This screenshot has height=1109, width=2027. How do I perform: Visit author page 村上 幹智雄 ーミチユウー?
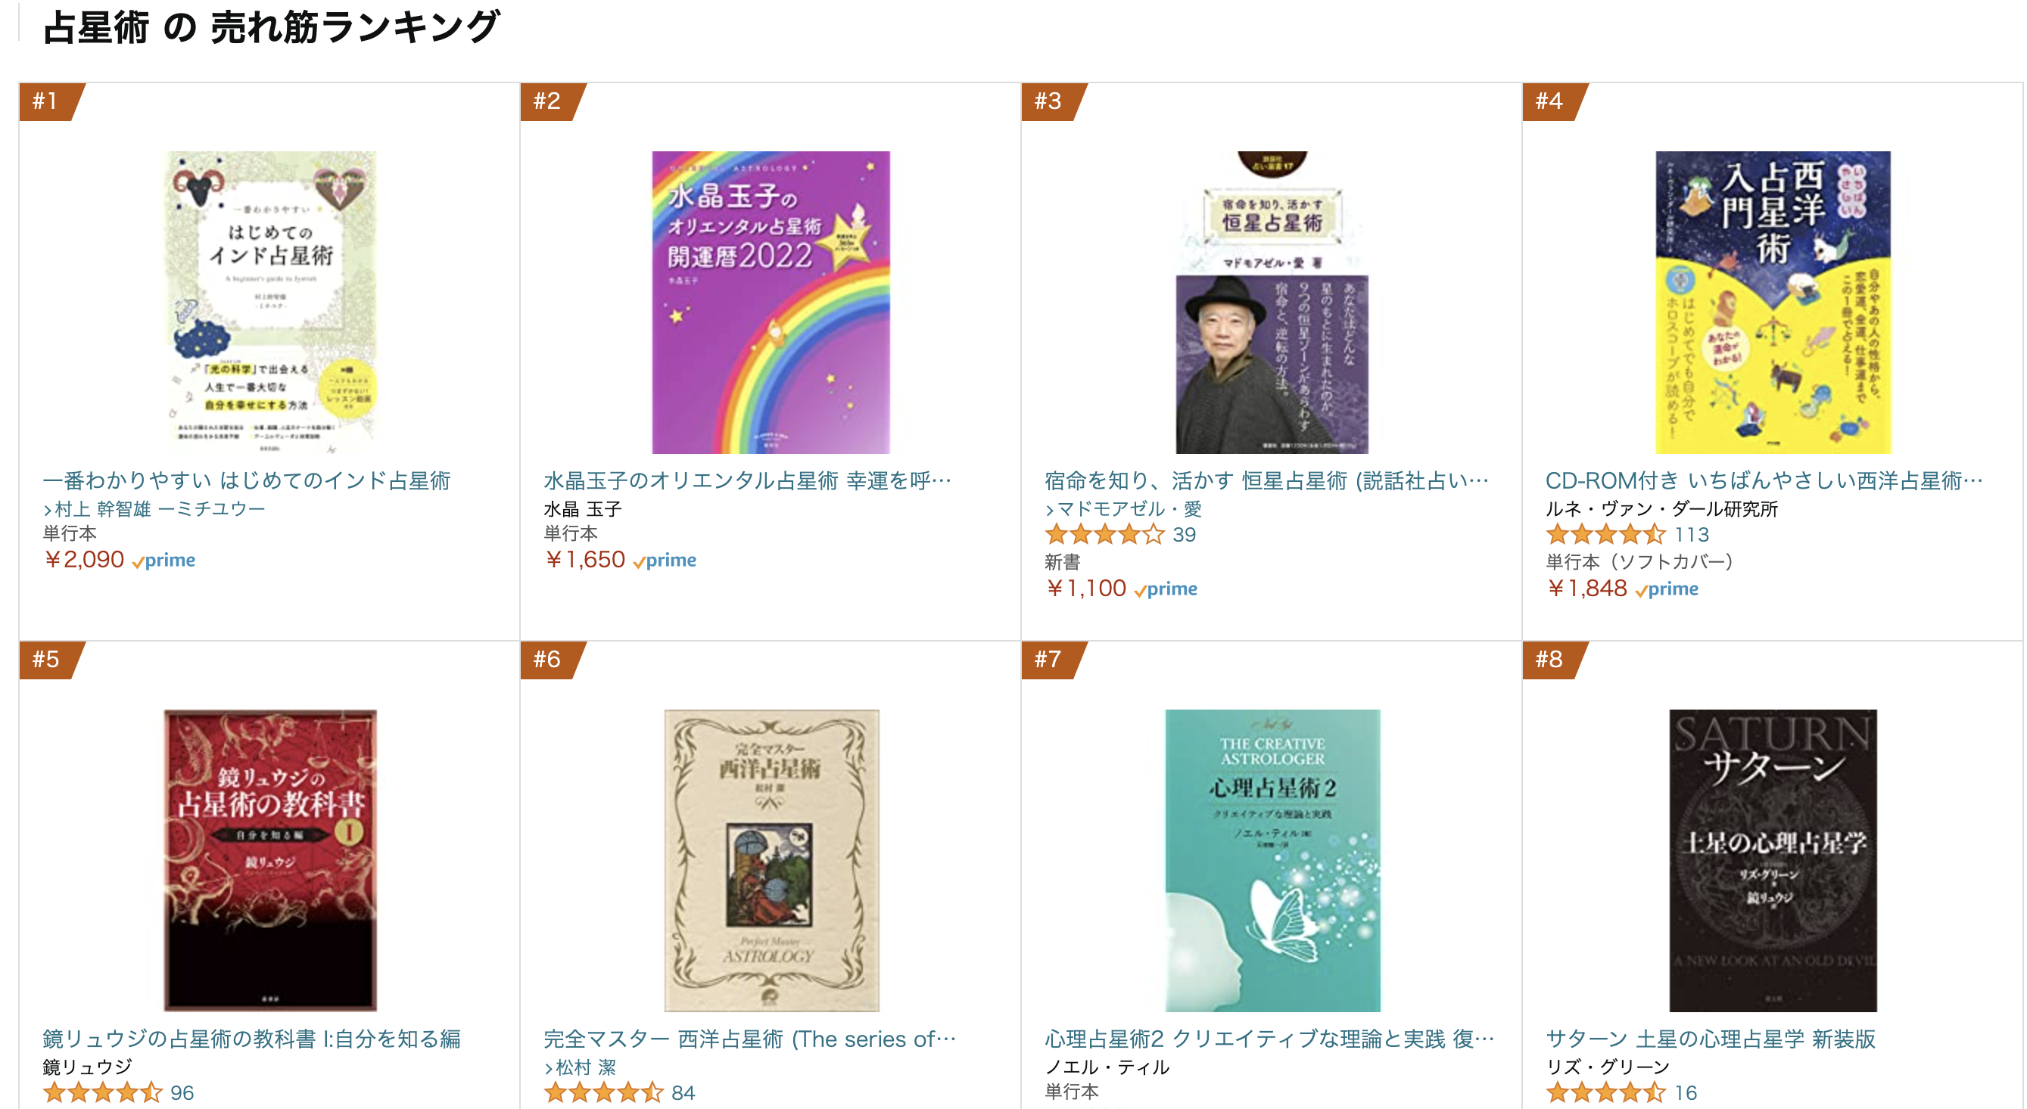[160, 509]
